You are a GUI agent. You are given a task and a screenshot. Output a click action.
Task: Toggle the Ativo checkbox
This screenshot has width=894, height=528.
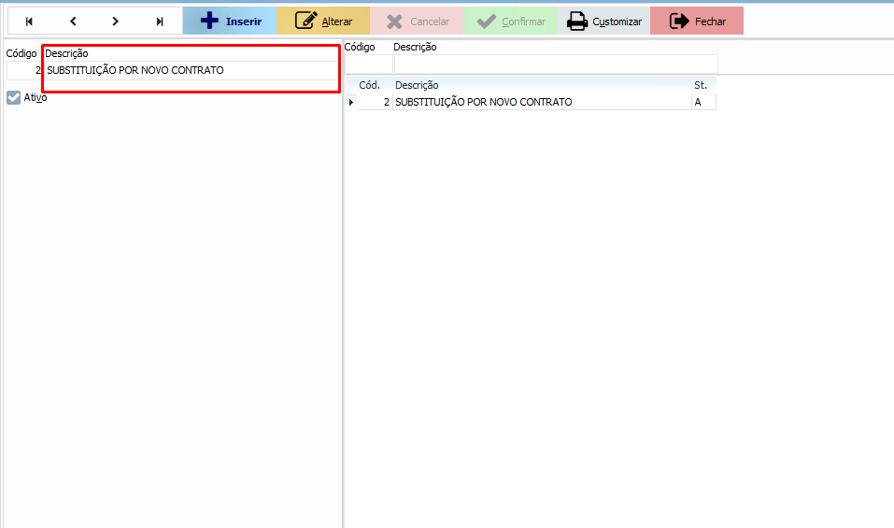coord(13,97)
